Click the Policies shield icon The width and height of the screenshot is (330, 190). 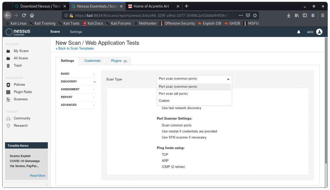tap(8, 85)
